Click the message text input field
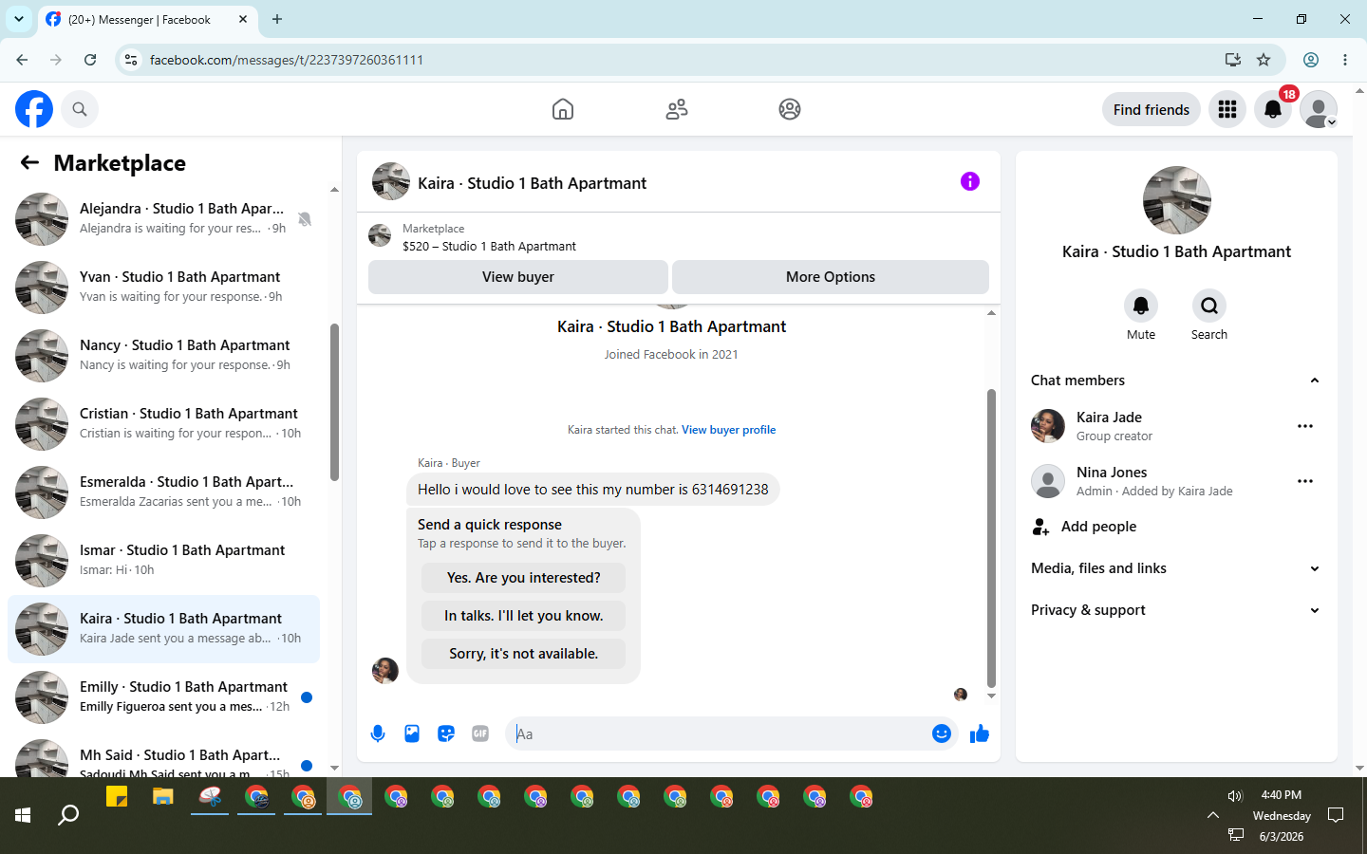Viewport: 1367px width, 854px height. pyautogui.click(x=721, y=733)
